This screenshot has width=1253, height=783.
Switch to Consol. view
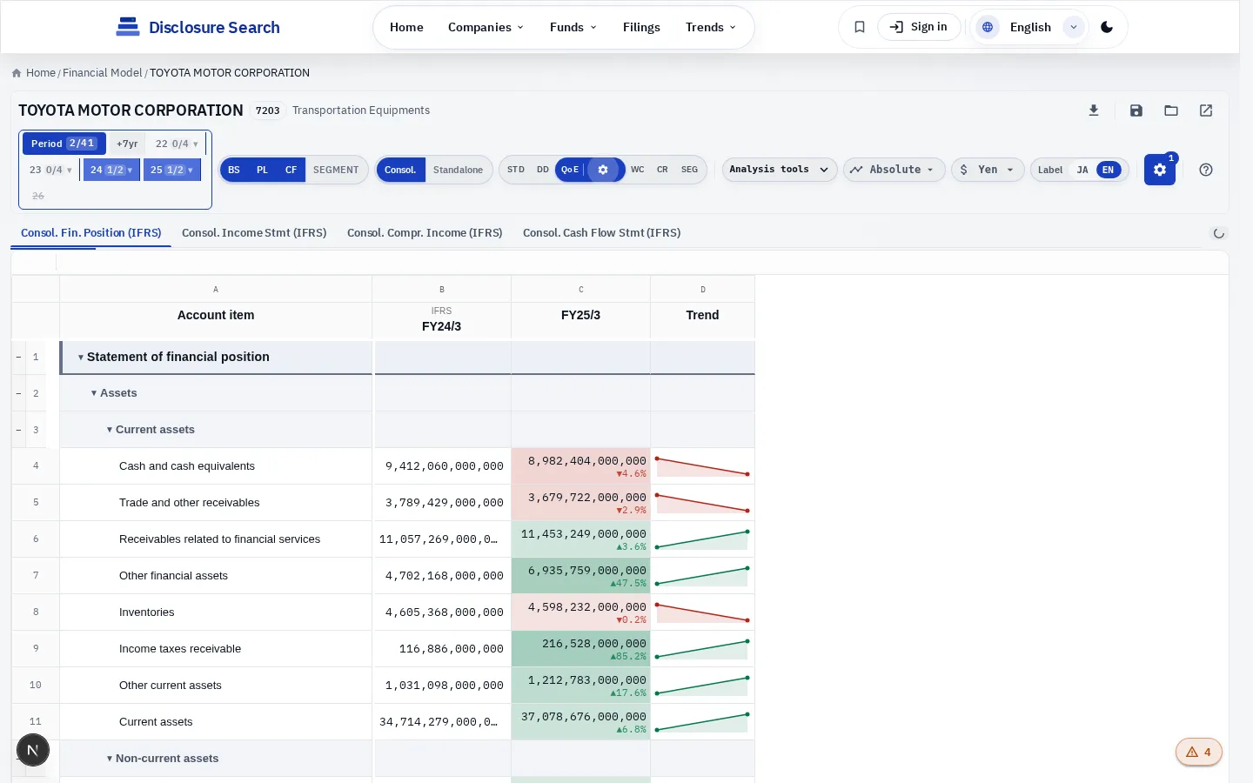coord(400,170)
